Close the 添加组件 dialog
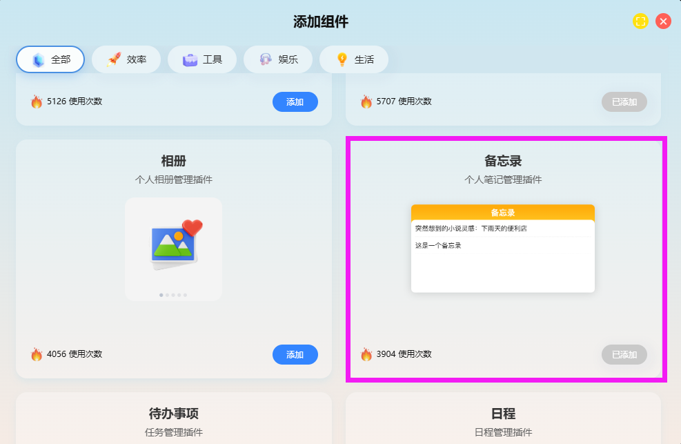681x444 pixels. pyautogui.click(x=663, y=21)
